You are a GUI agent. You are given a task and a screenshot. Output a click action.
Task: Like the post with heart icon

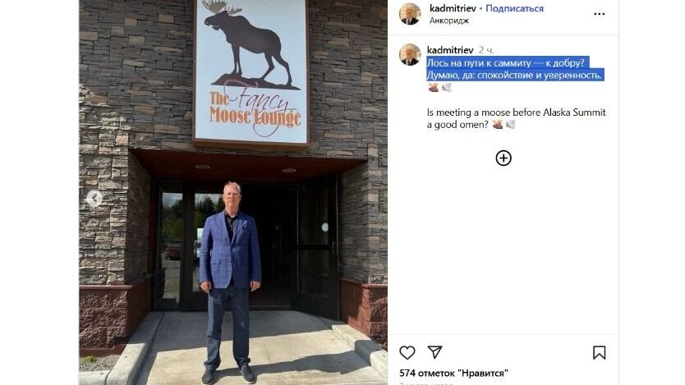407,353
